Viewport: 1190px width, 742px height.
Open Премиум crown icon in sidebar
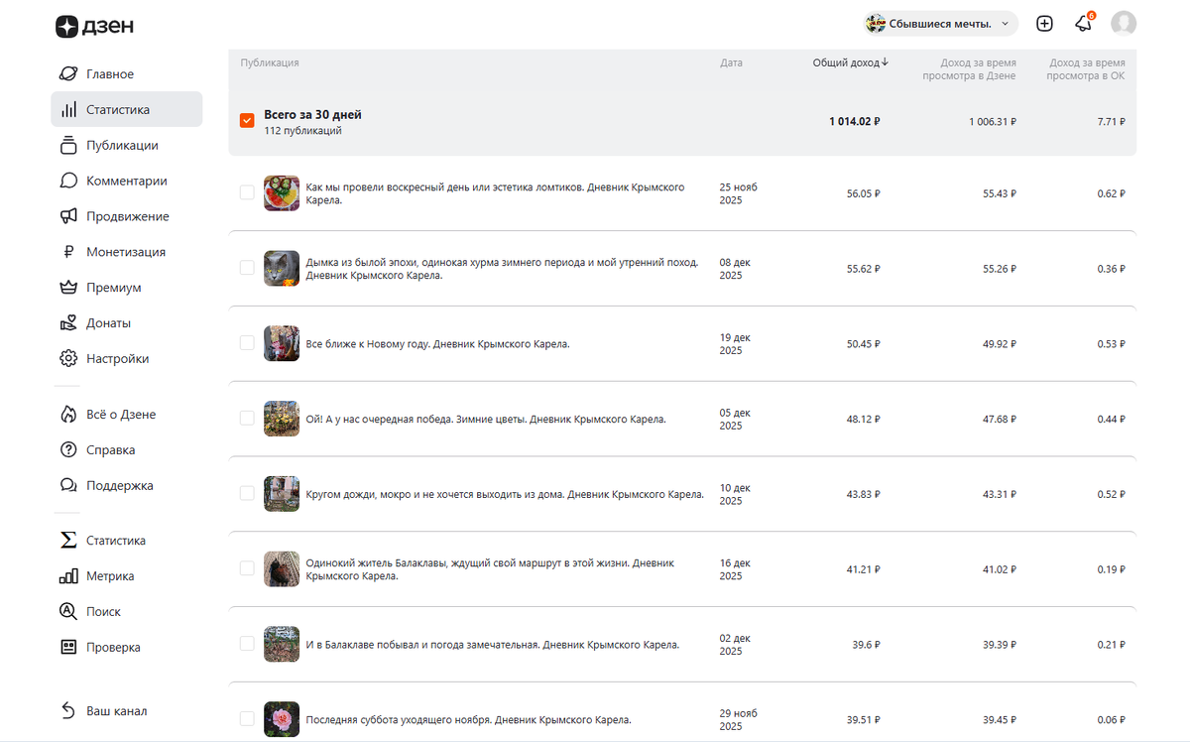[68, 288]
